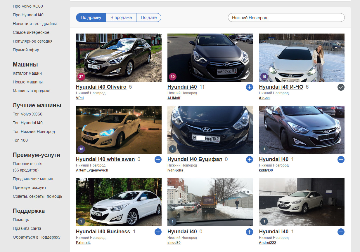Image resolution: width=360 pixels, height=252 pixels.
Task: Sort by По дате tab
Action: [149, 17]
